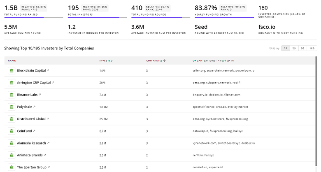Click 25.3M invested by Distributed Global
This screenshot has width=321, height=172.
pos(103,119)
